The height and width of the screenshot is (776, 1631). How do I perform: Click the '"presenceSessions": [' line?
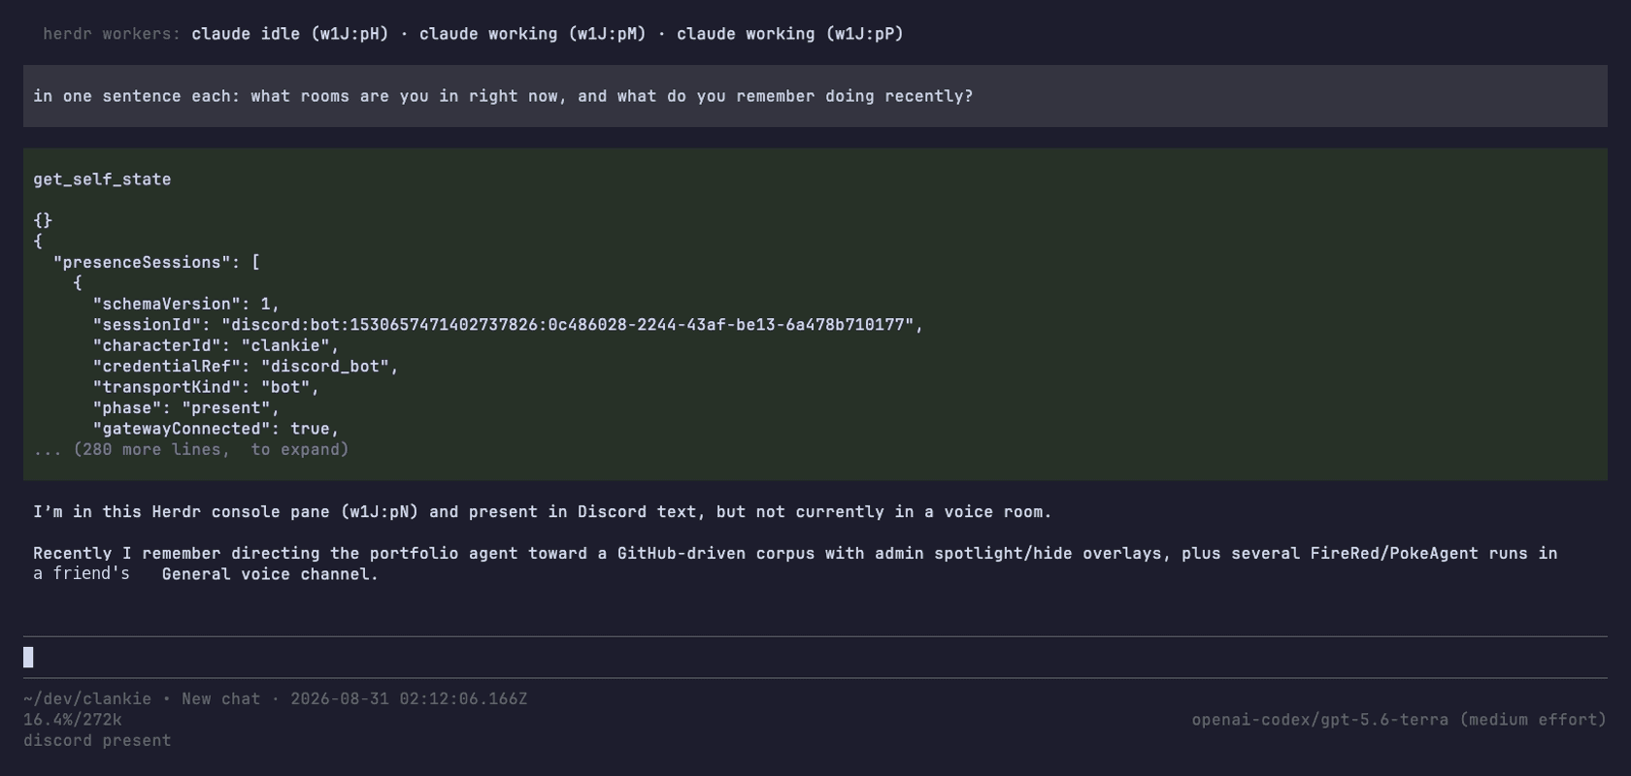tap(156, 263)
